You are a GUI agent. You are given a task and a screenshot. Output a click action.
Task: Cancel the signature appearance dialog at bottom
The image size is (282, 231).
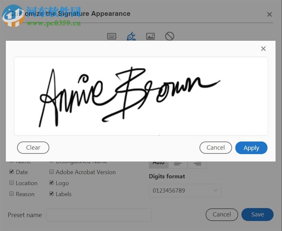222,214
